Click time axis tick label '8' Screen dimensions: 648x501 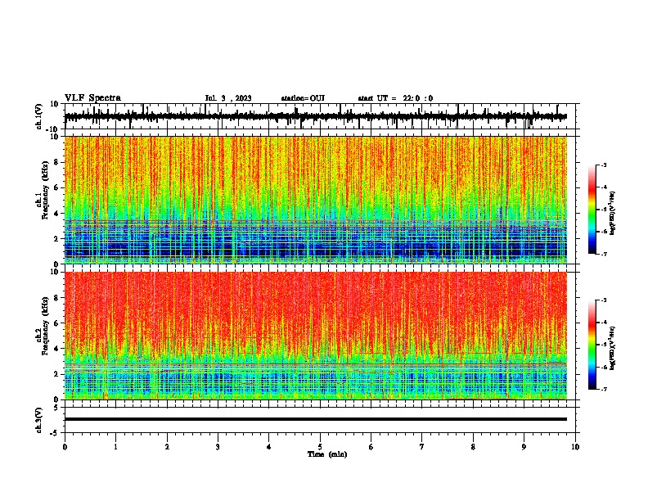(x=473, y=447)
